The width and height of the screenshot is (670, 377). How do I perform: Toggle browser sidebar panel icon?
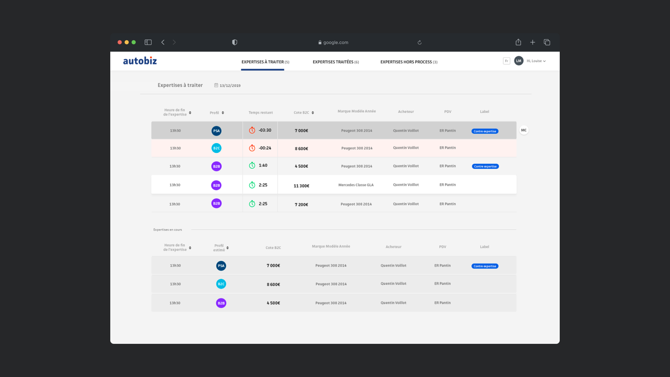(148, 42)
